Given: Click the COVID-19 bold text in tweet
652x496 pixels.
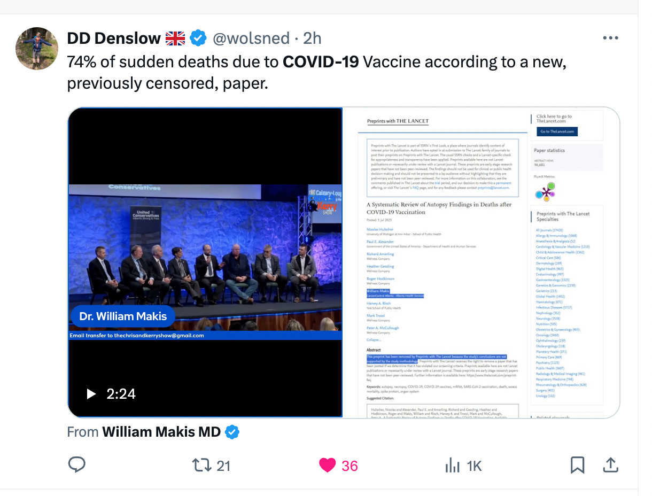Looking at the screenshot, I should (x=321, y=62).
